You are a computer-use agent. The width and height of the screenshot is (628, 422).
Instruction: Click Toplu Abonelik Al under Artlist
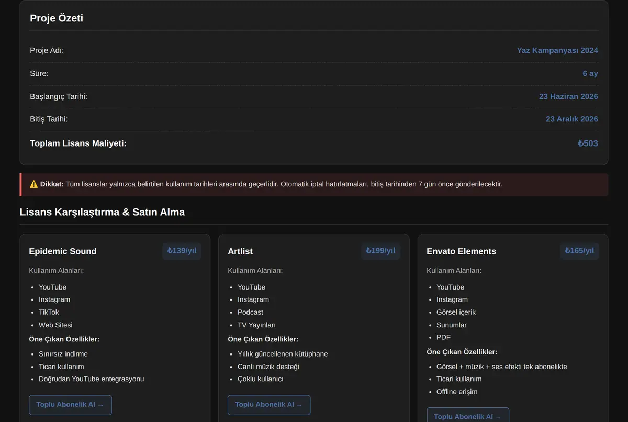(269, 405)
